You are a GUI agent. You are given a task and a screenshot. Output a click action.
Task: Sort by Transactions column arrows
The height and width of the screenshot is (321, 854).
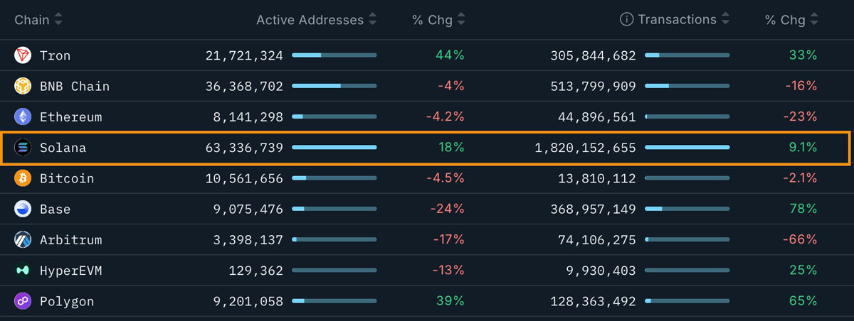coord(725,20)
